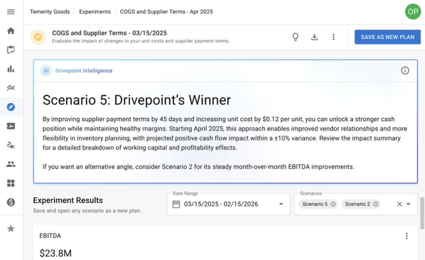
Task: Click the Home icon in the sidebar
Action: coord(11,31)
